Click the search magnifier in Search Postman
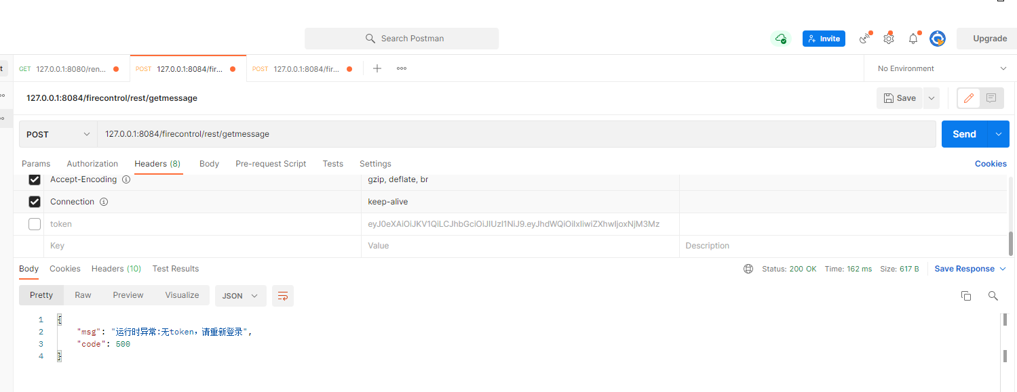This screenshot has height=392, width=1017. click(x=370, y=39)
